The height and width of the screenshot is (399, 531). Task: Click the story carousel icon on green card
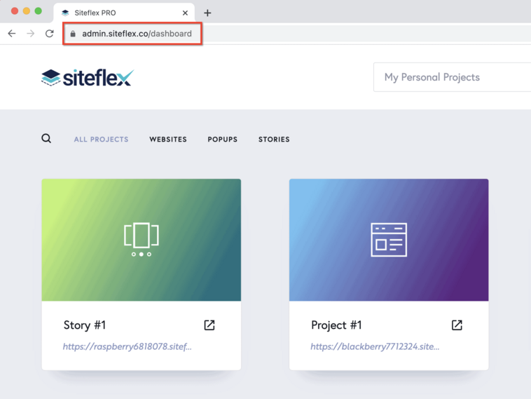(142, 239)
